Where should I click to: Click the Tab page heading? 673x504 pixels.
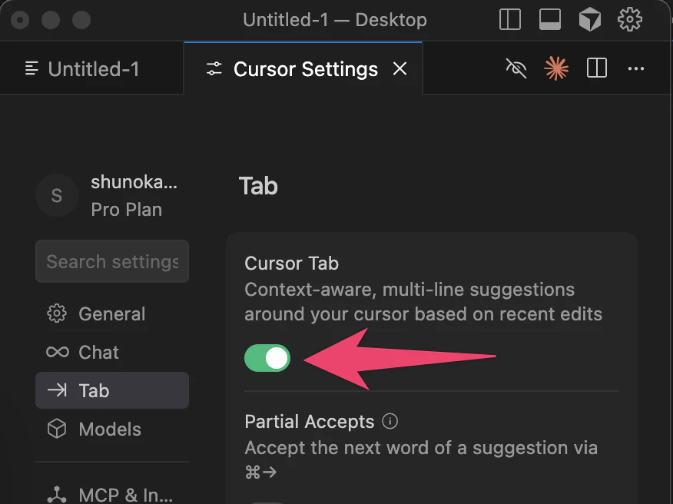pyautogui.click(x=258, y=186)
